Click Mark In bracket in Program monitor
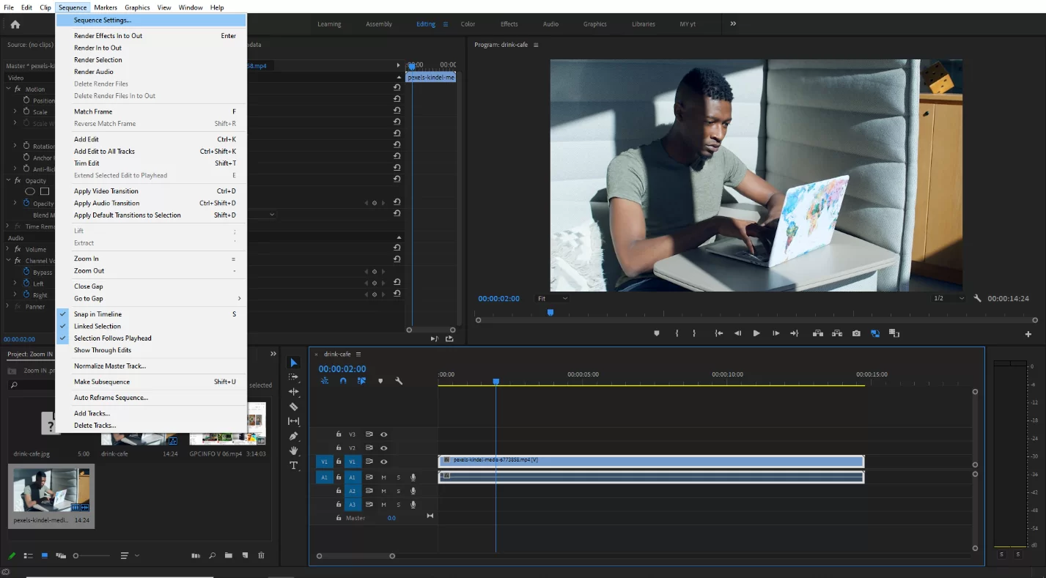 tap(677, 333)
